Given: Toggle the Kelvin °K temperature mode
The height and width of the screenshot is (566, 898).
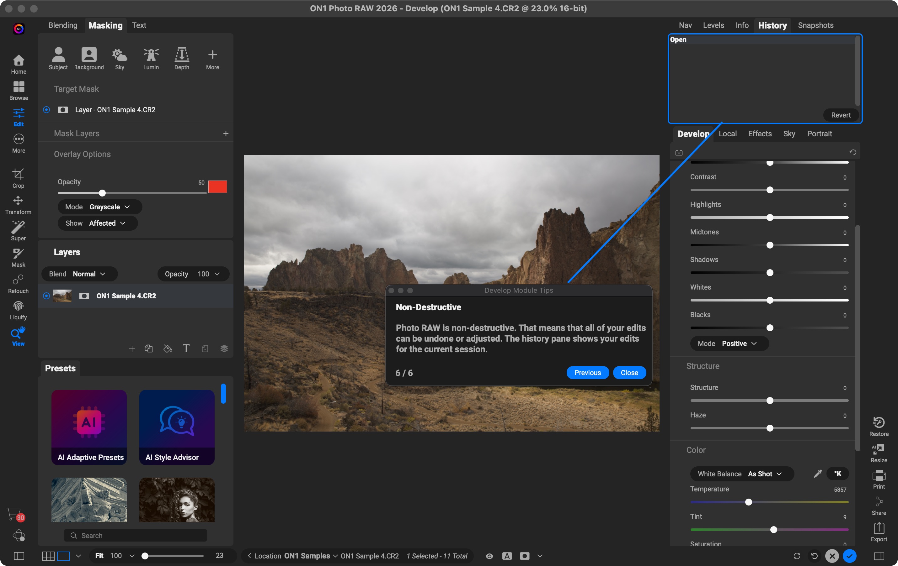Looking at the screenshot, I should point(837,474).
